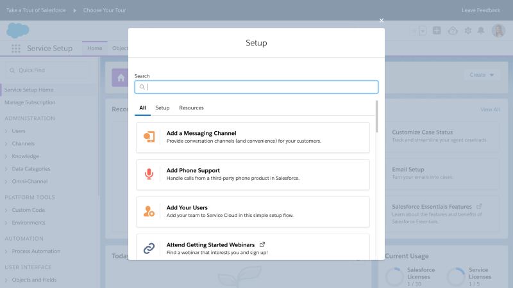
Task: Expand the Channels tree node
Action: coord(6,143)
